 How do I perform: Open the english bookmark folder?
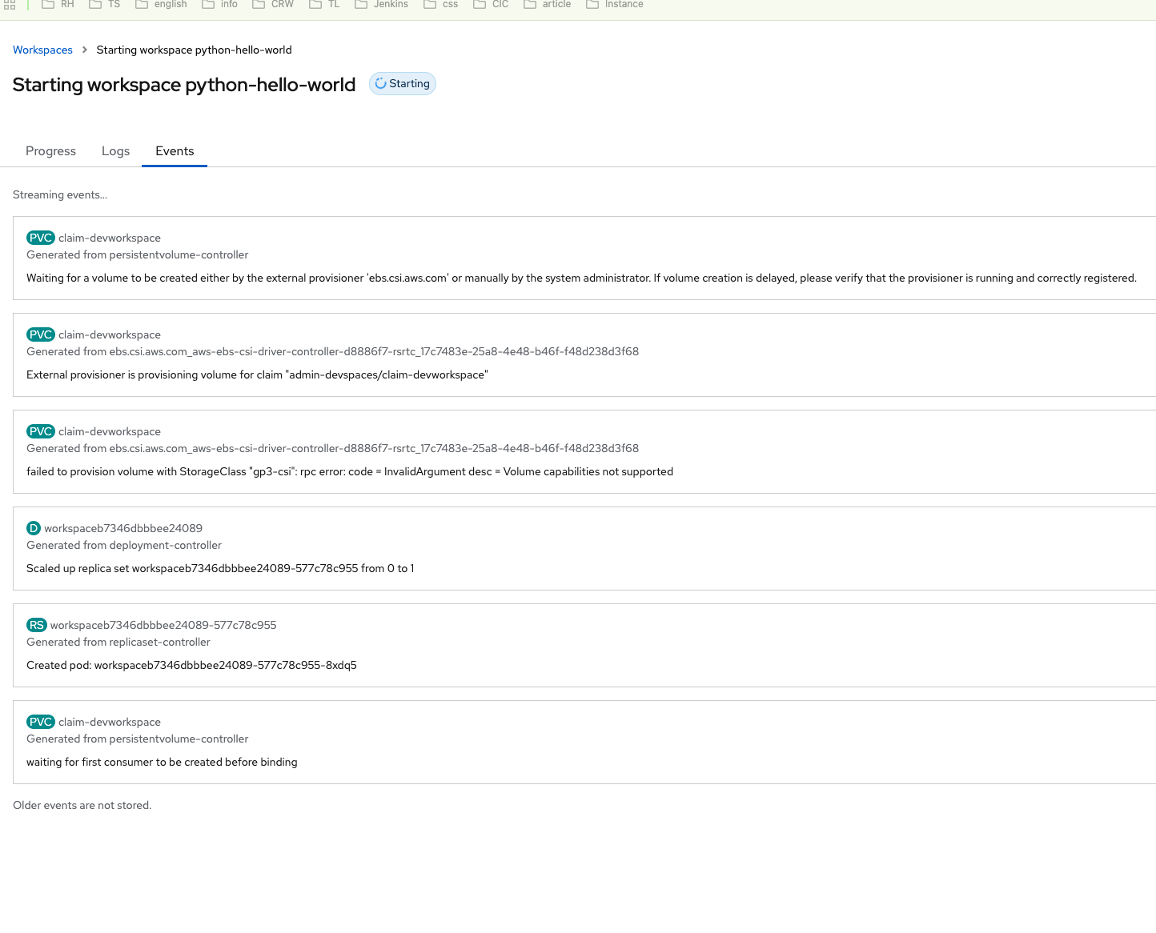click(x=161, y=5)
